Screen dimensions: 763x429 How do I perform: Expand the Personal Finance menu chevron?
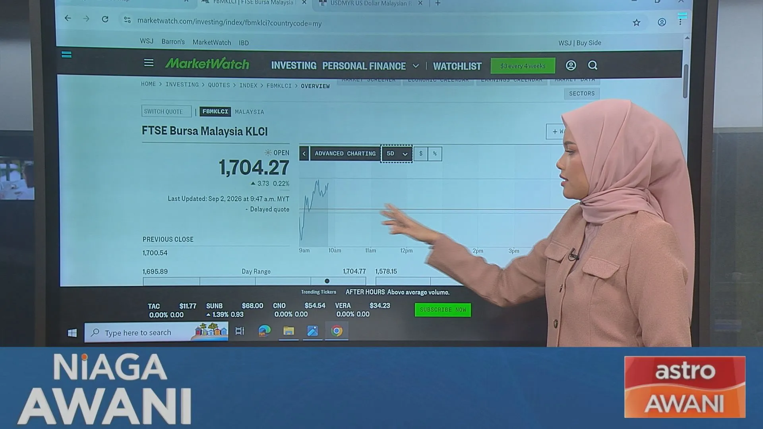pos(416,66)
